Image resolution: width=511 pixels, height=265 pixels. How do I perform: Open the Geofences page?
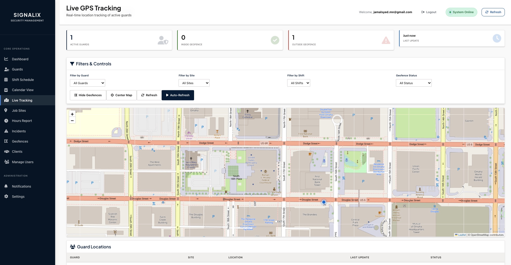(20, 141)
